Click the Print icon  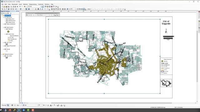tap(8, 7)
